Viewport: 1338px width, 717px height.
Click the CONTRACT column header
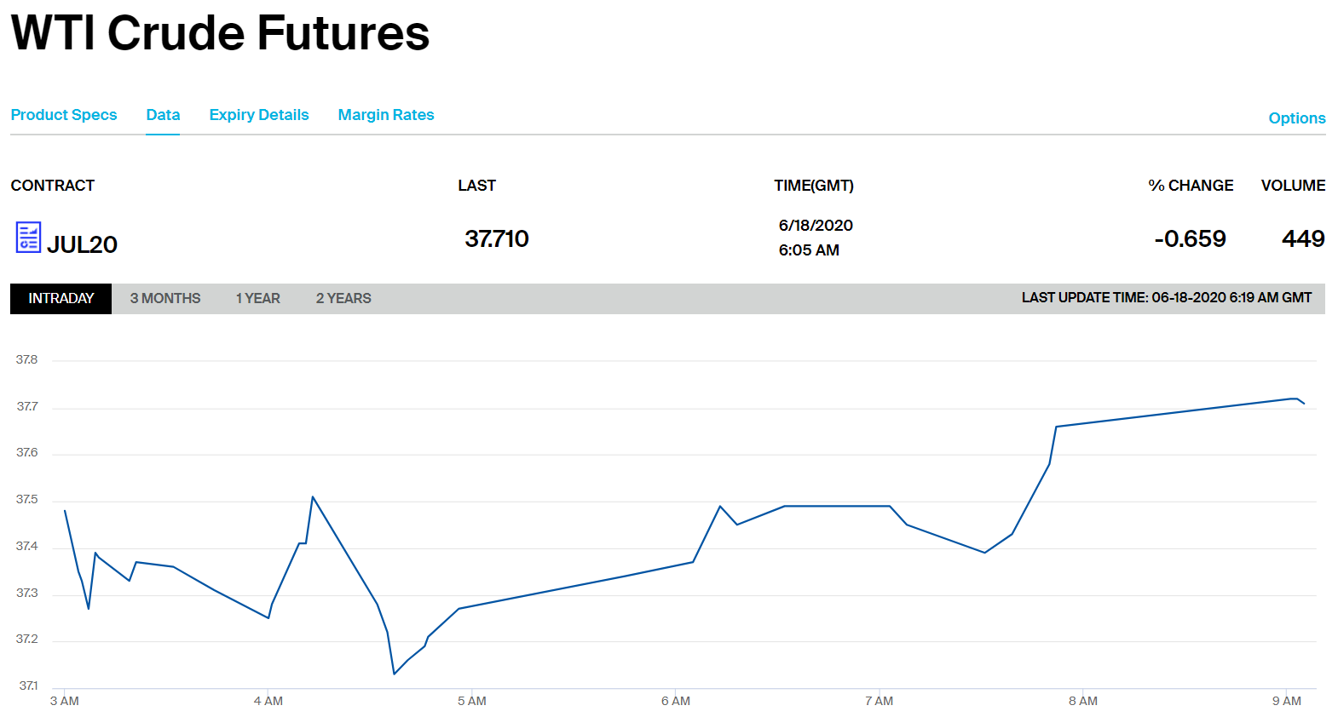point(53,186)
